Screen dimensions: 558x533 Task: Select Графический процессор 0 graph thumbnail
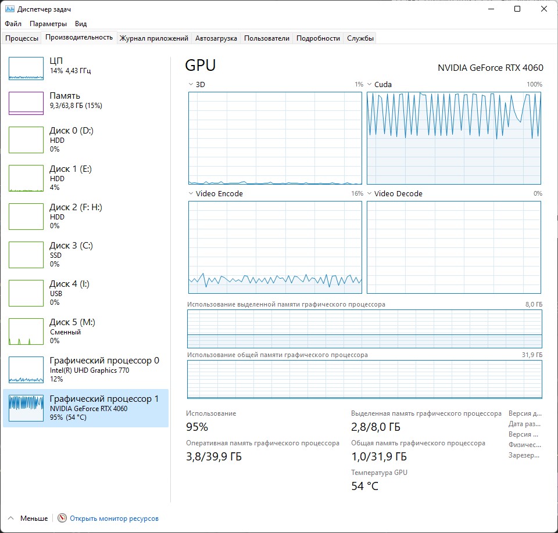click(26, 370)
